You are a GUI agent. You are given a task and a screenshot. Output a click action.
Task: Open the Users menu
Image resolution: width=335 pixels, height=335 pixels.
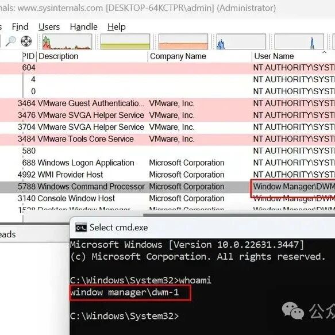[49, 27]
